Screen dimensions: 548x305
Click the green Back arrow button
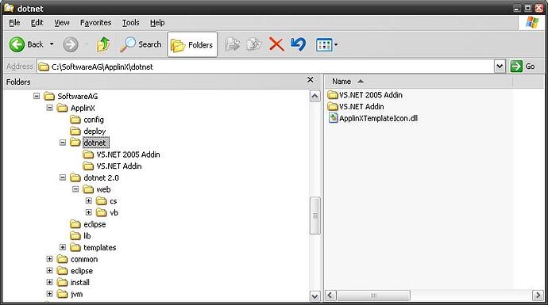click(17, 44)
